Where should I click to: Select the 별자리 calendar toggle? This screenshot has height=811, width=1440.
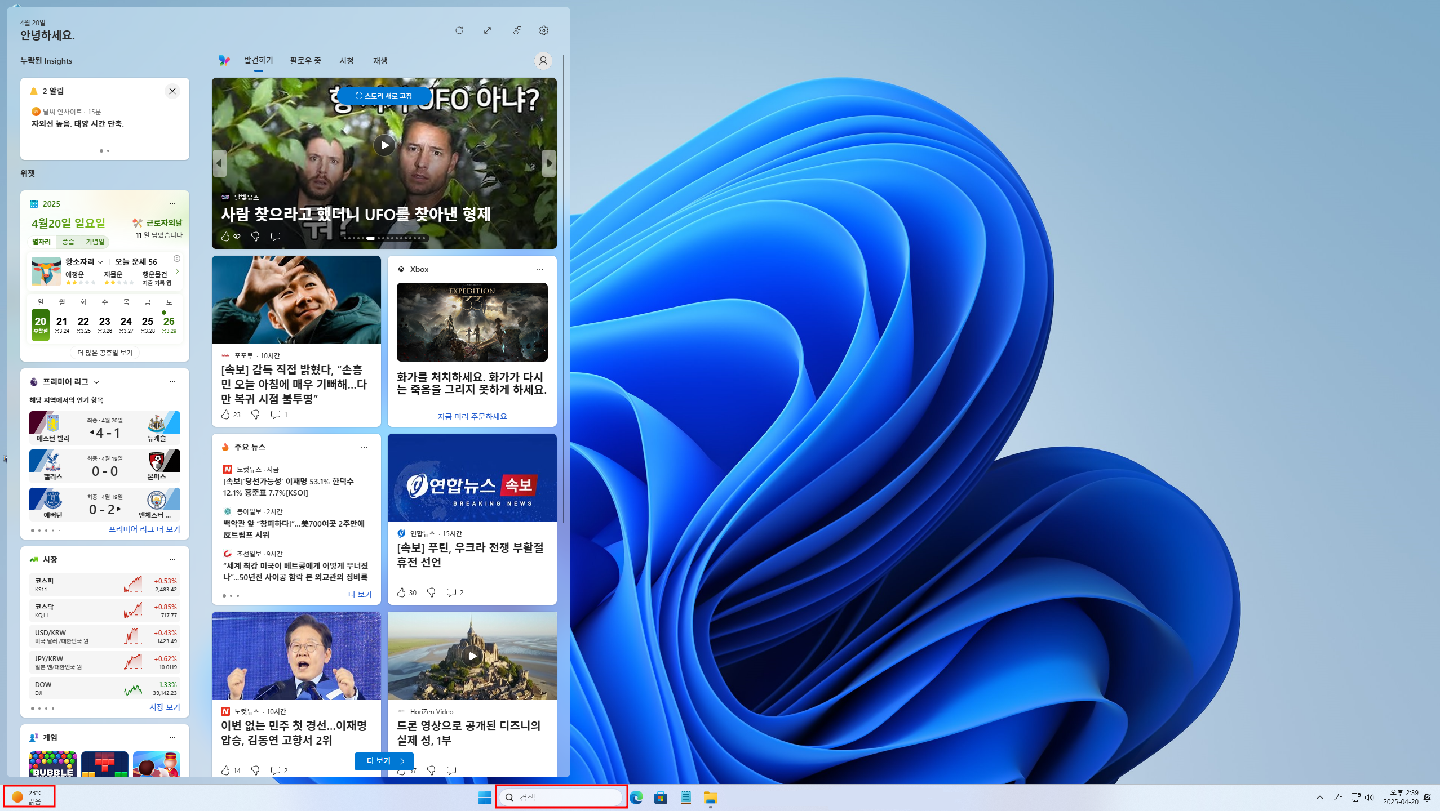point(41,242)
